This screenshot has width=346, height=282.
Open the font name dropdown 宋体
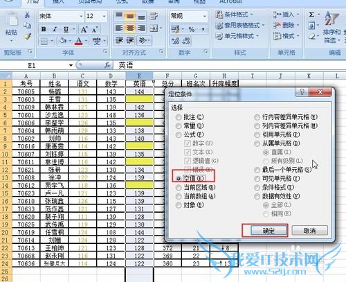click(x=82, y=16)
